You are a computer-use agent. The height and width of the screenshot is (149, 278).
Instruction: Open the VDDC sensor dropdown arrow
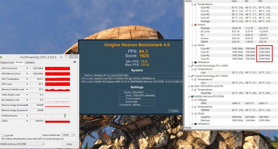click(x=27, y=121)
